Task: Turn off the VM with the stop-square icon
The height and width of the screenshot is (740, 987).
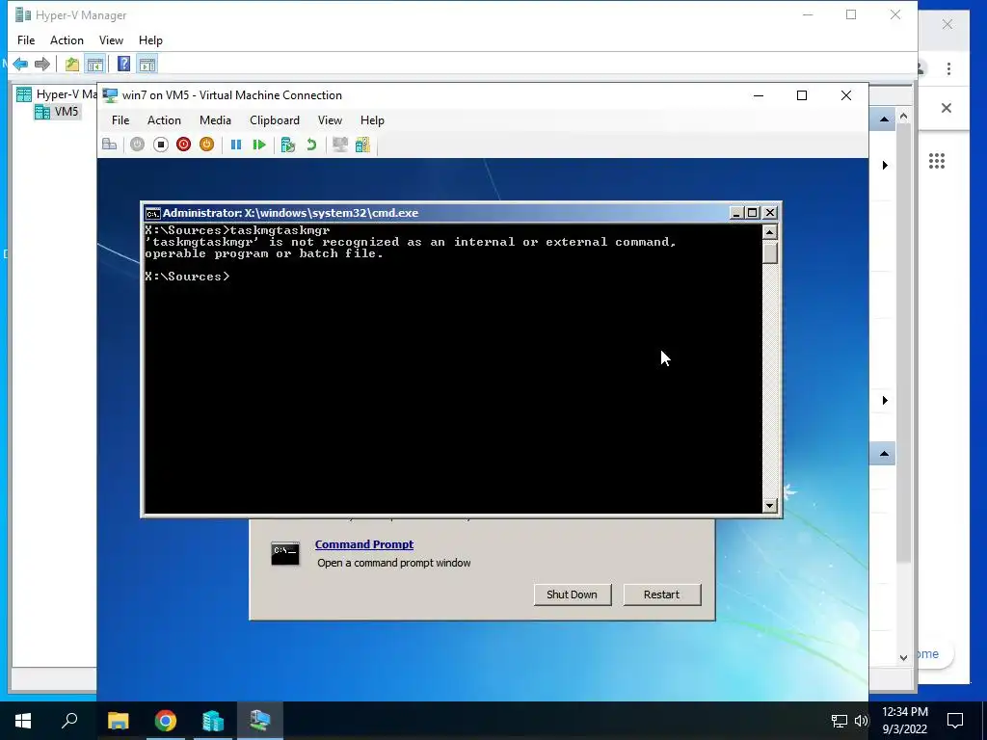Action: [161, 145]
